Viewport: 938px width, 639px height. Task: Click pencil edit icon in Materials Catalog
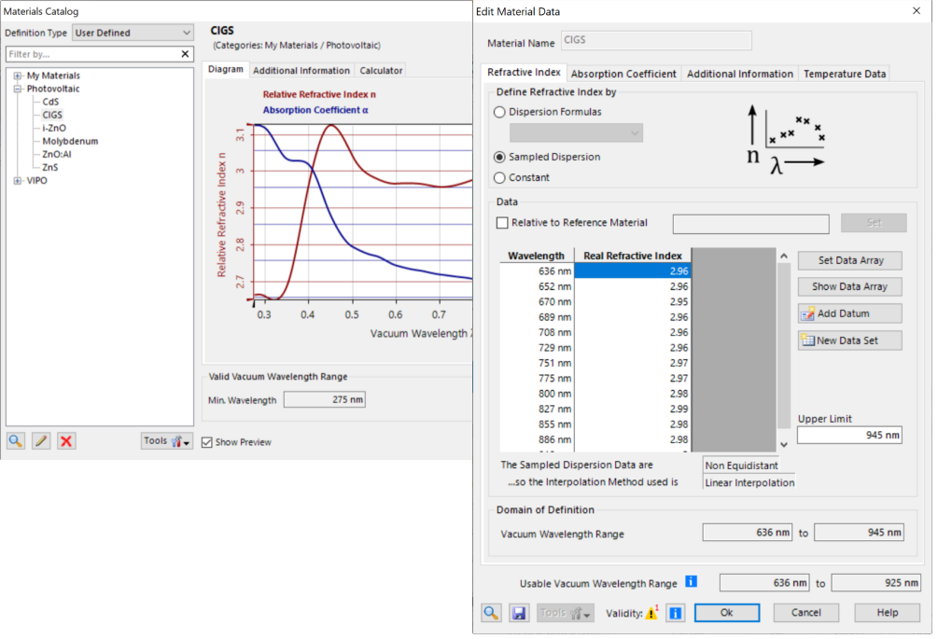click(x=41, y=441)
